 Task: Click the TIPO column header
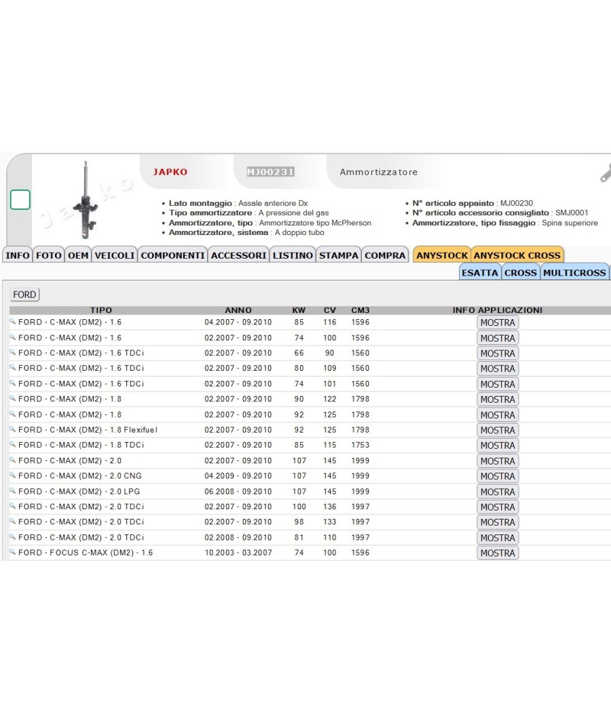(101, 310)
